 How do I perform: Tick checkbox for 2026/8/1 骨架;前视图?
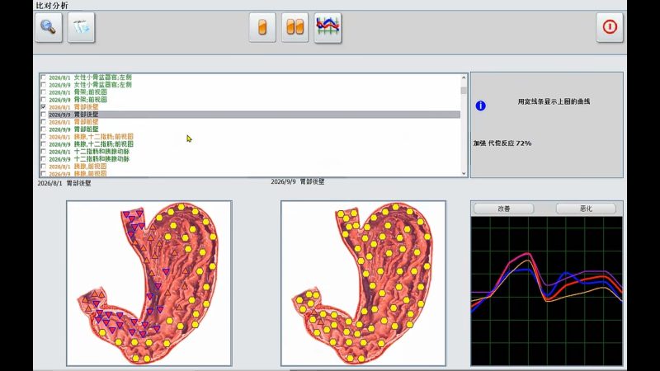pyautogui.click(x=44, y=92)
